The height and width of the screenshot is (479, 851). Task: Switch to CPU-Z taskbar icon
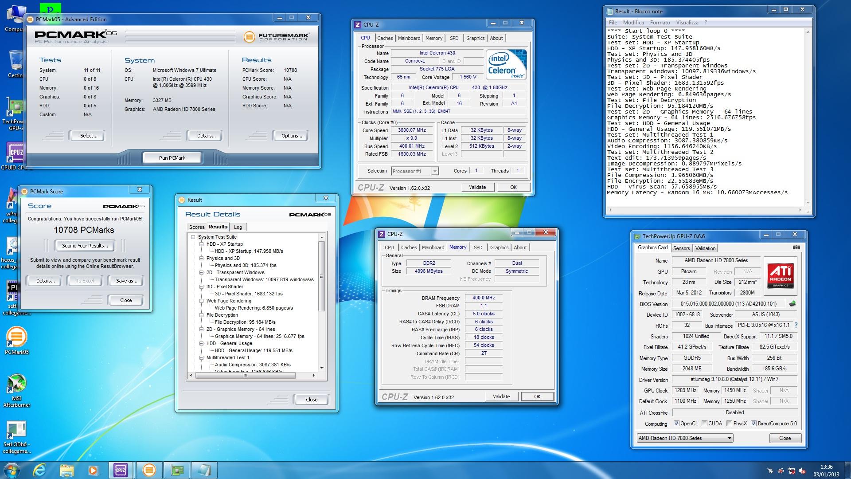[x=121, y=470]
